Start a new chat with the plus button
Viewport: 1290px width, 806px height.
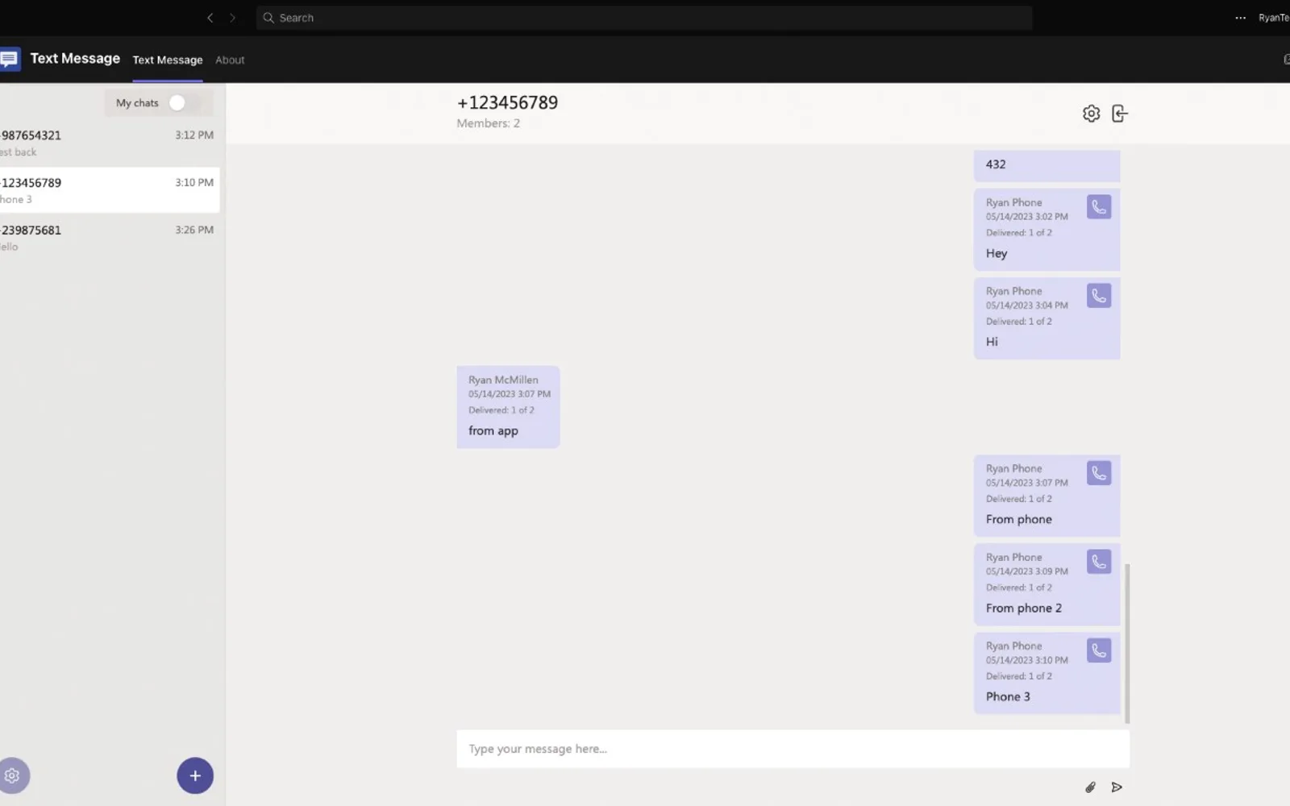coord(195,775)
